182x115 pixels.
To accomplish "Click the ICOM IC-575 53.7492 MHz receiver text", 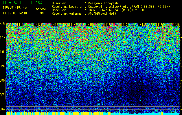I will click(116, 10).
